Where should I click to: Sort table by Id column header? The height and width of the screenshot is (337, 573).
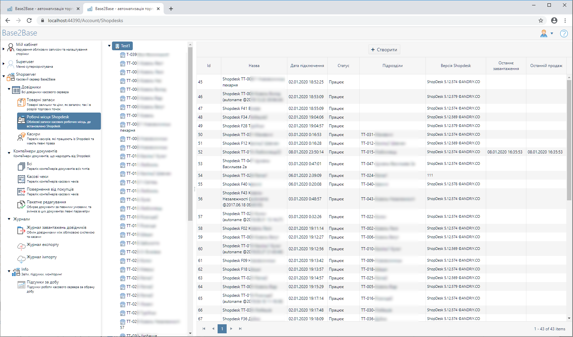point(209,66)
